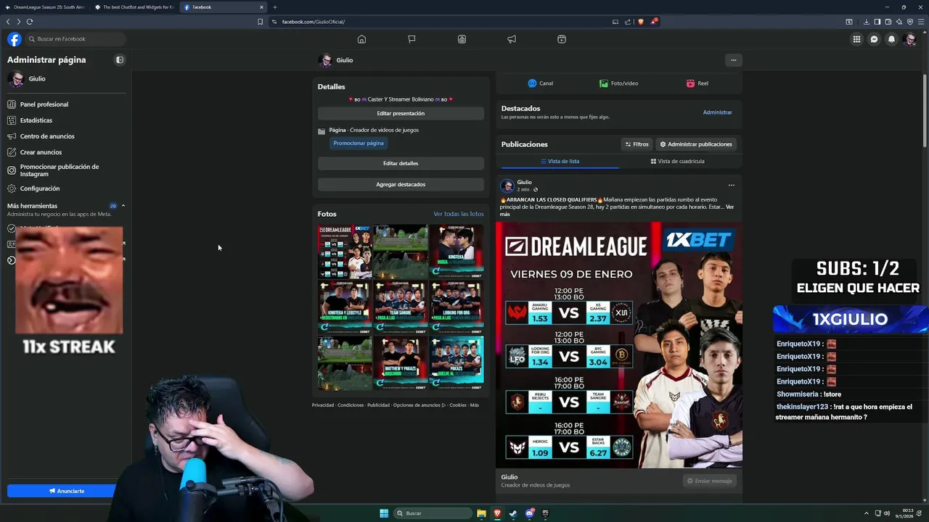Viewport: 929px width, 522px height.
Task: Go back in browser history
Action: click(8, 22)
